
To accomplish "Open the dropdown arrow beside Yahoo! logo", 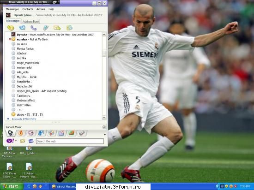I will pos(16,141).
